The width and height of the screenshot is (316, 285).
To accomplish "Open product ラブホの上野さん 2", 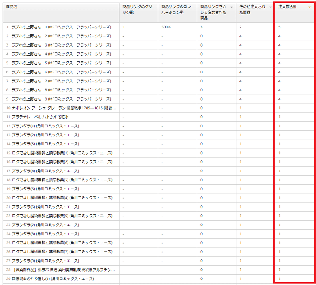I will tap(61, 36).
